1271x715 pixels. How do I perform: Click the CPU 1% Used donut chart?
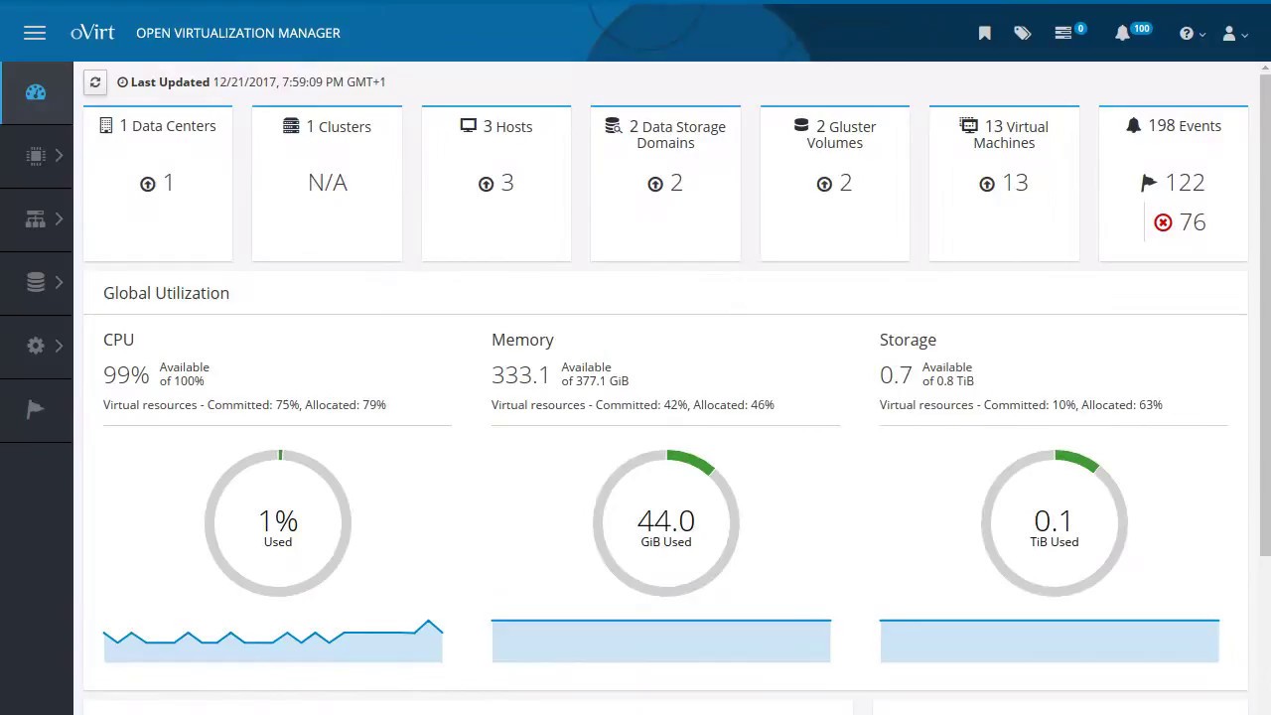click(278, 523)
